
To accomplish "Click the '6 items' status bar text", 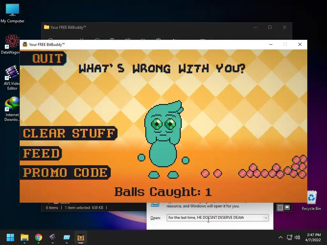I will [52, 207].
